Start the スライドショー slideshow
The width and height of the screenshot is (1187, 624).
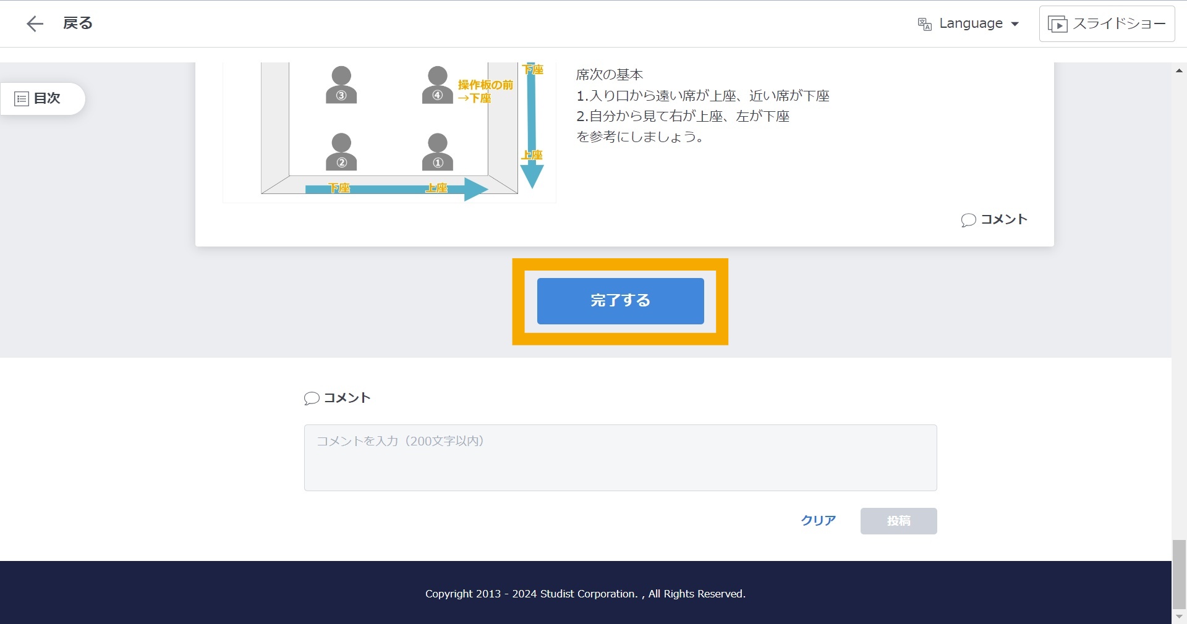coord(1107,24)
